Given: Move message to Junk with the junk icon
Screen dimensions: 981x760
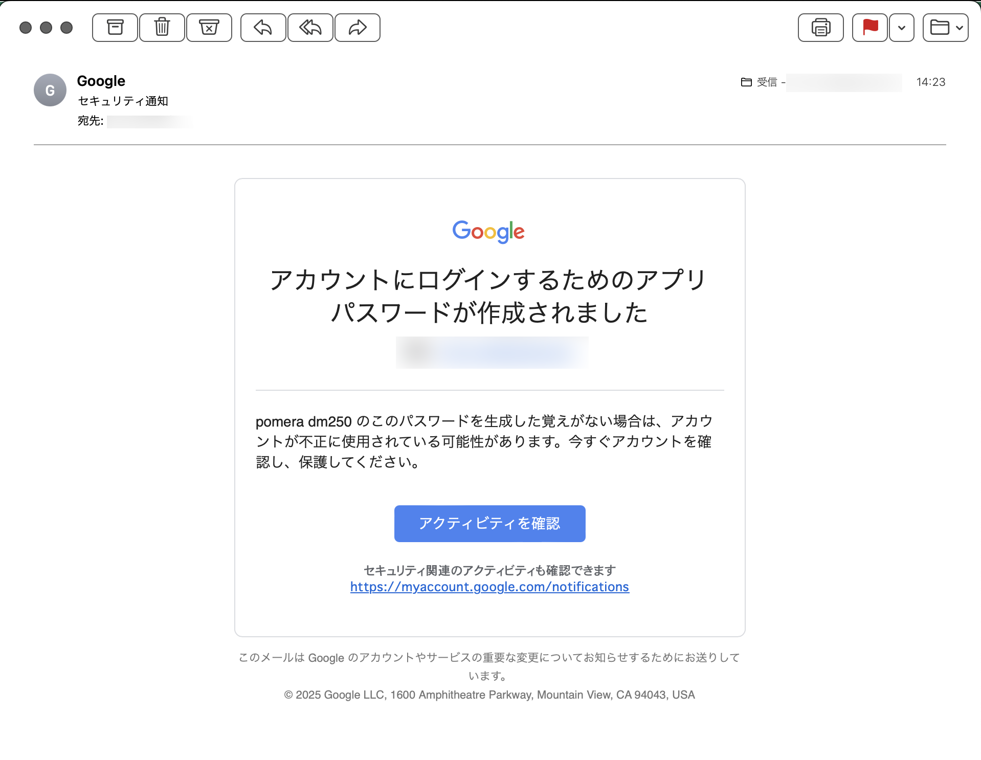Looking at the screenshot, I should [209, 28].
